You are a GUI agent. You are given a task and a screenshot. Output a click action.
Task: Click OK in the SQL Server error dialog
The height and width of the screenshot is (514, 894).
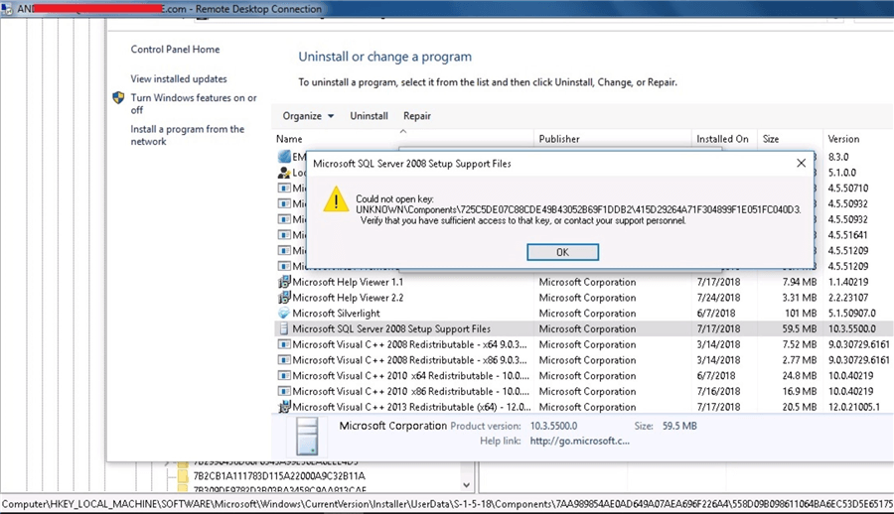(562, 252)
